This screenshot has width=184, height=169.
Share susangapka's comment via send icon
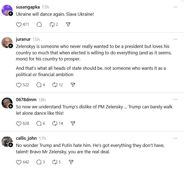click(x=68, y=24)
